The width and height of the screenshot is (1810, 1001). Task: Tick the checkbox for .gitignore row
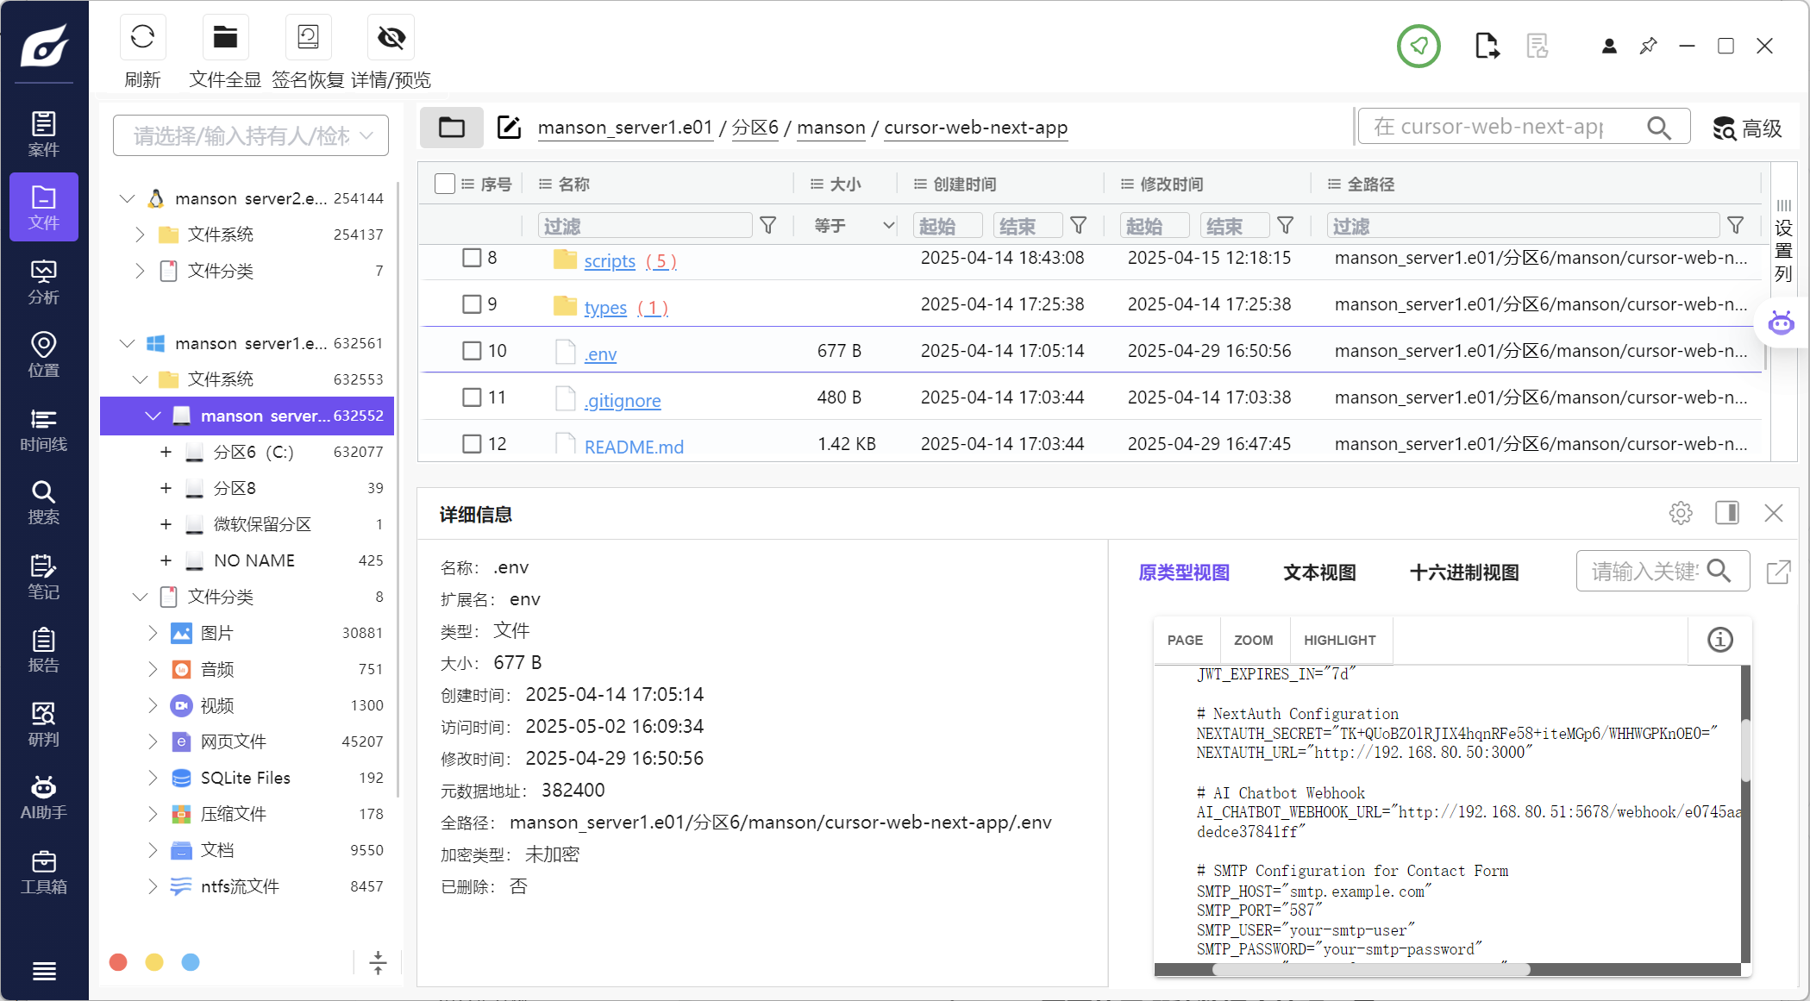pos(472,397)
